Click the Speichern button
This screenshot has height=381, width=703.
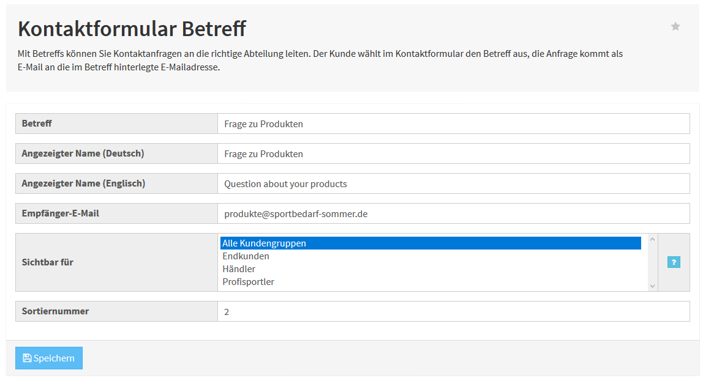[49, 358]
